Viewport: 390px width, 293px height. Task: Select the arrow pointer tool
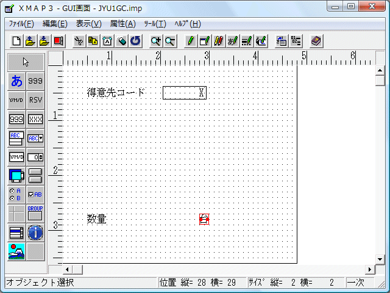coord(26,62)
